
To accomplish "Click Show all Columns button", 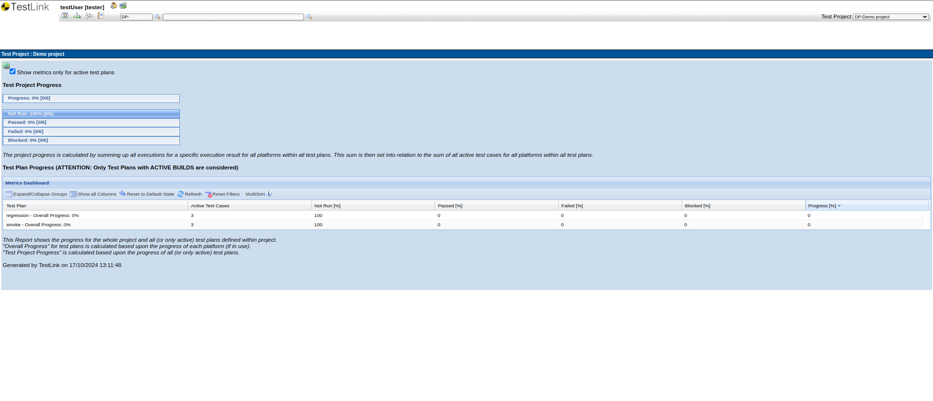I will [x=93, y=194].
